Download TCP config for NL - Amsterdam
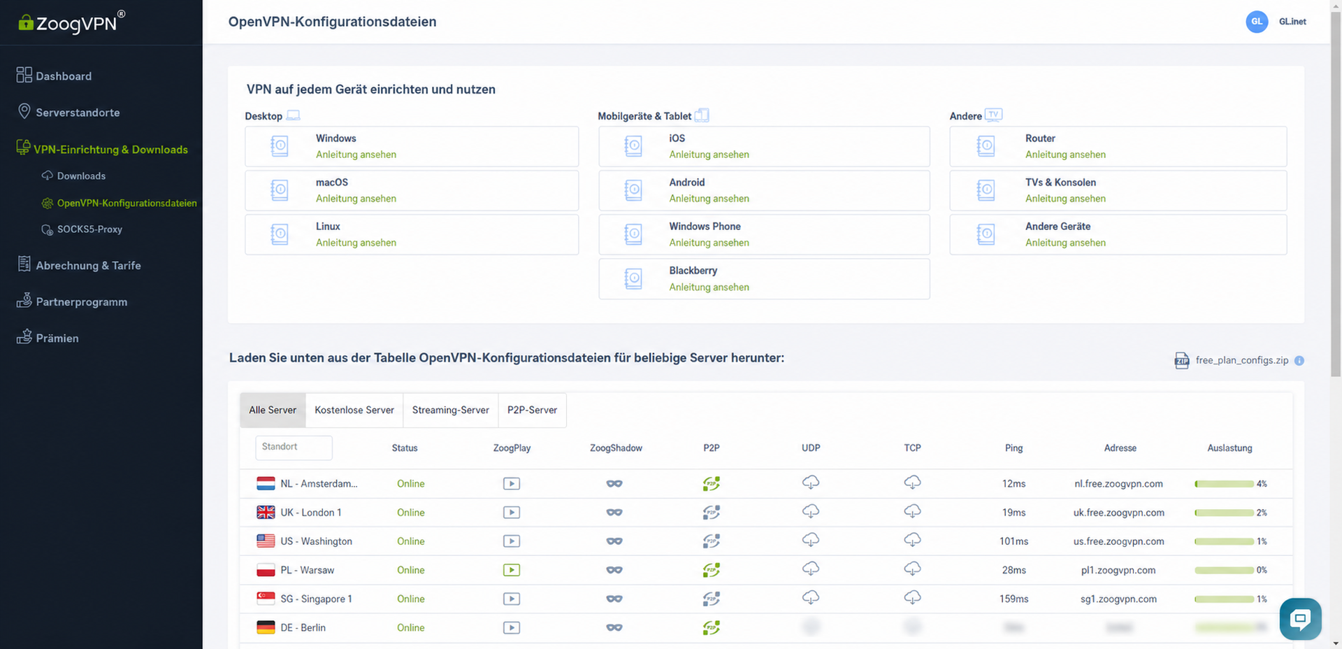Screen dimensions: 1342x649 (x=912, y=483)
